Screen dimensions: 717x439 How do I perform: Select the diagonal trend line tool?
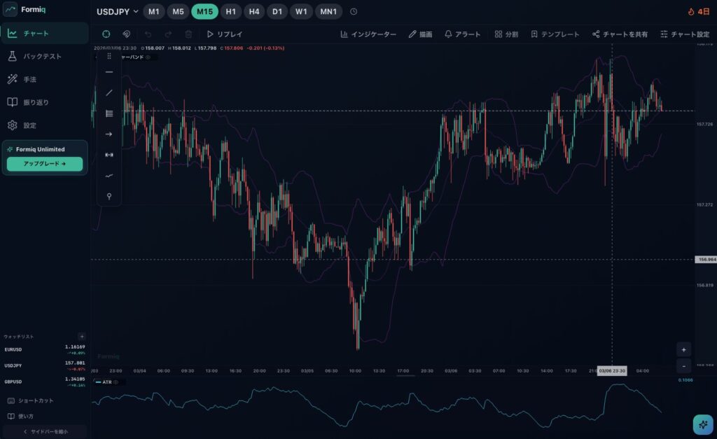[109, 92]
